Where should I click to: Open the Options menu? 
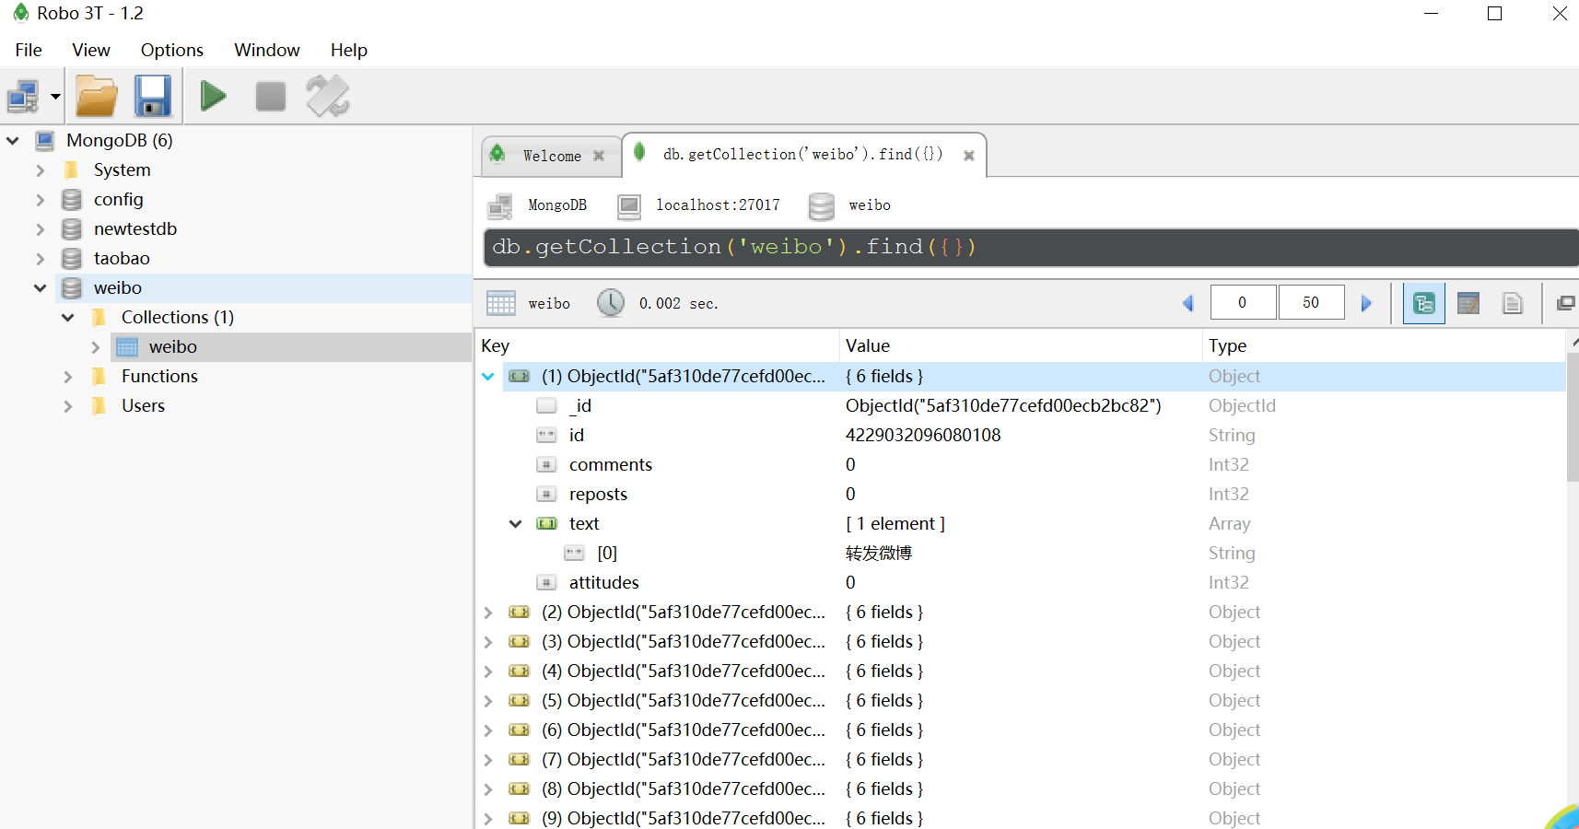coord(171,50)
